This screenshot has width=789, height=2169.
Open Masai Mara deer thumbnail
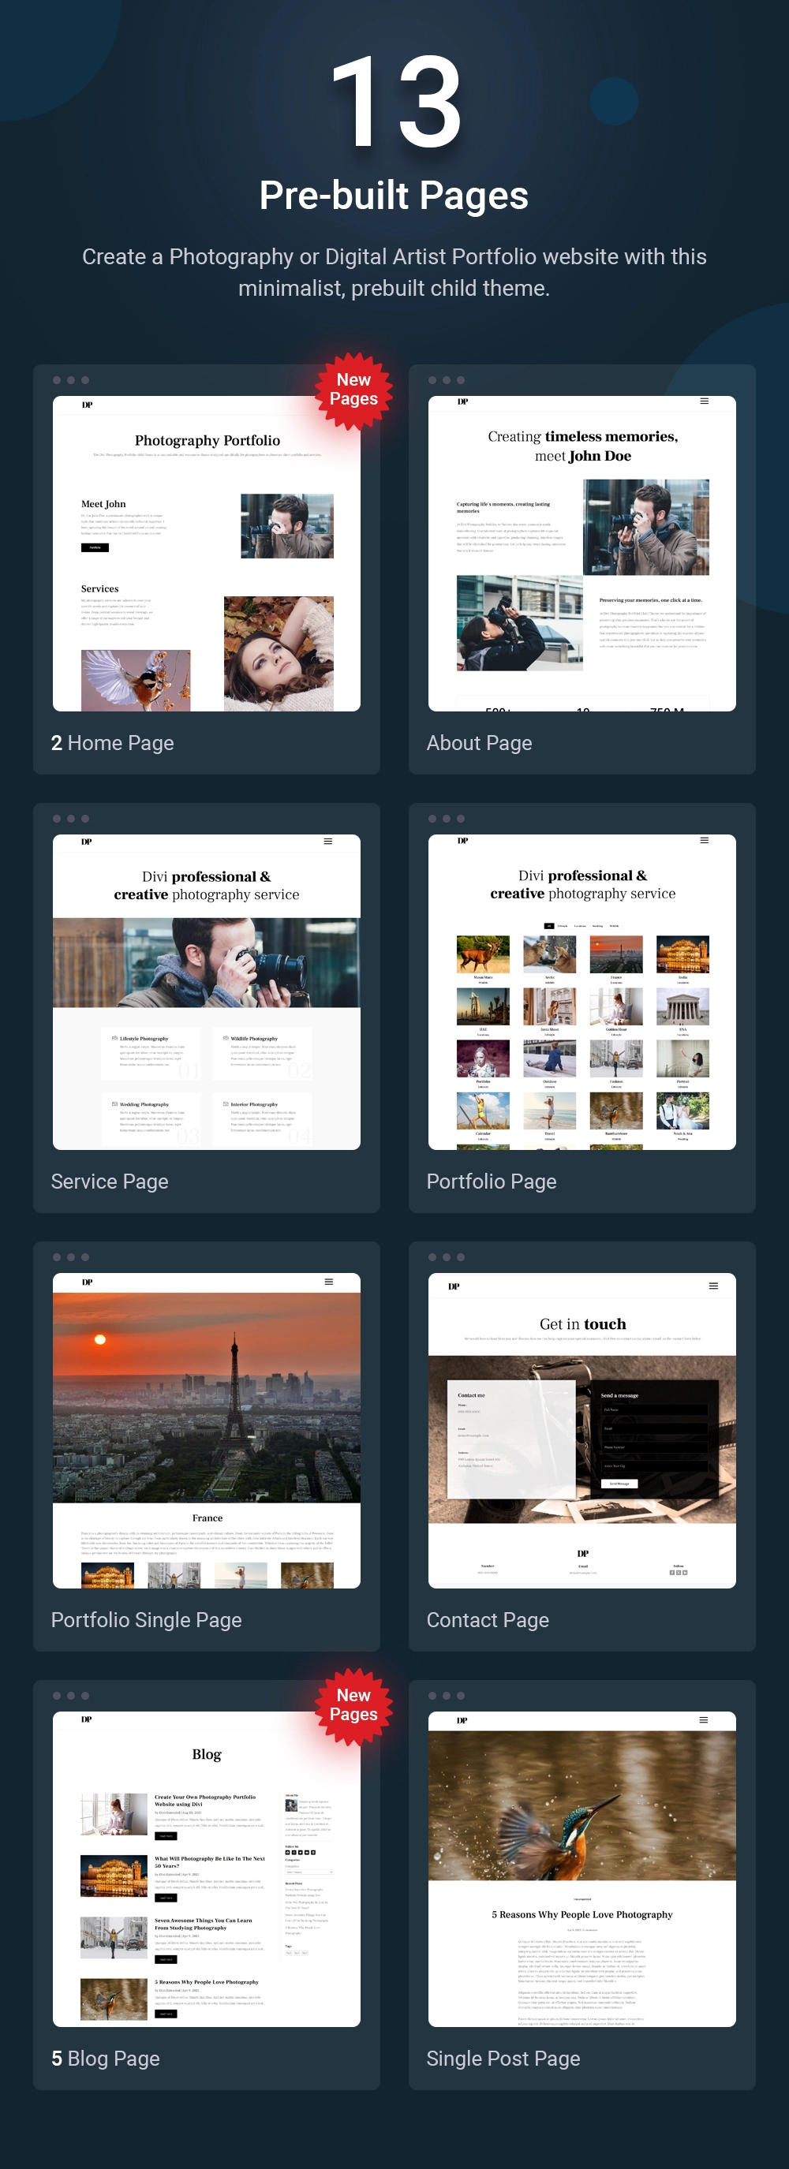(x=483, y=954)
